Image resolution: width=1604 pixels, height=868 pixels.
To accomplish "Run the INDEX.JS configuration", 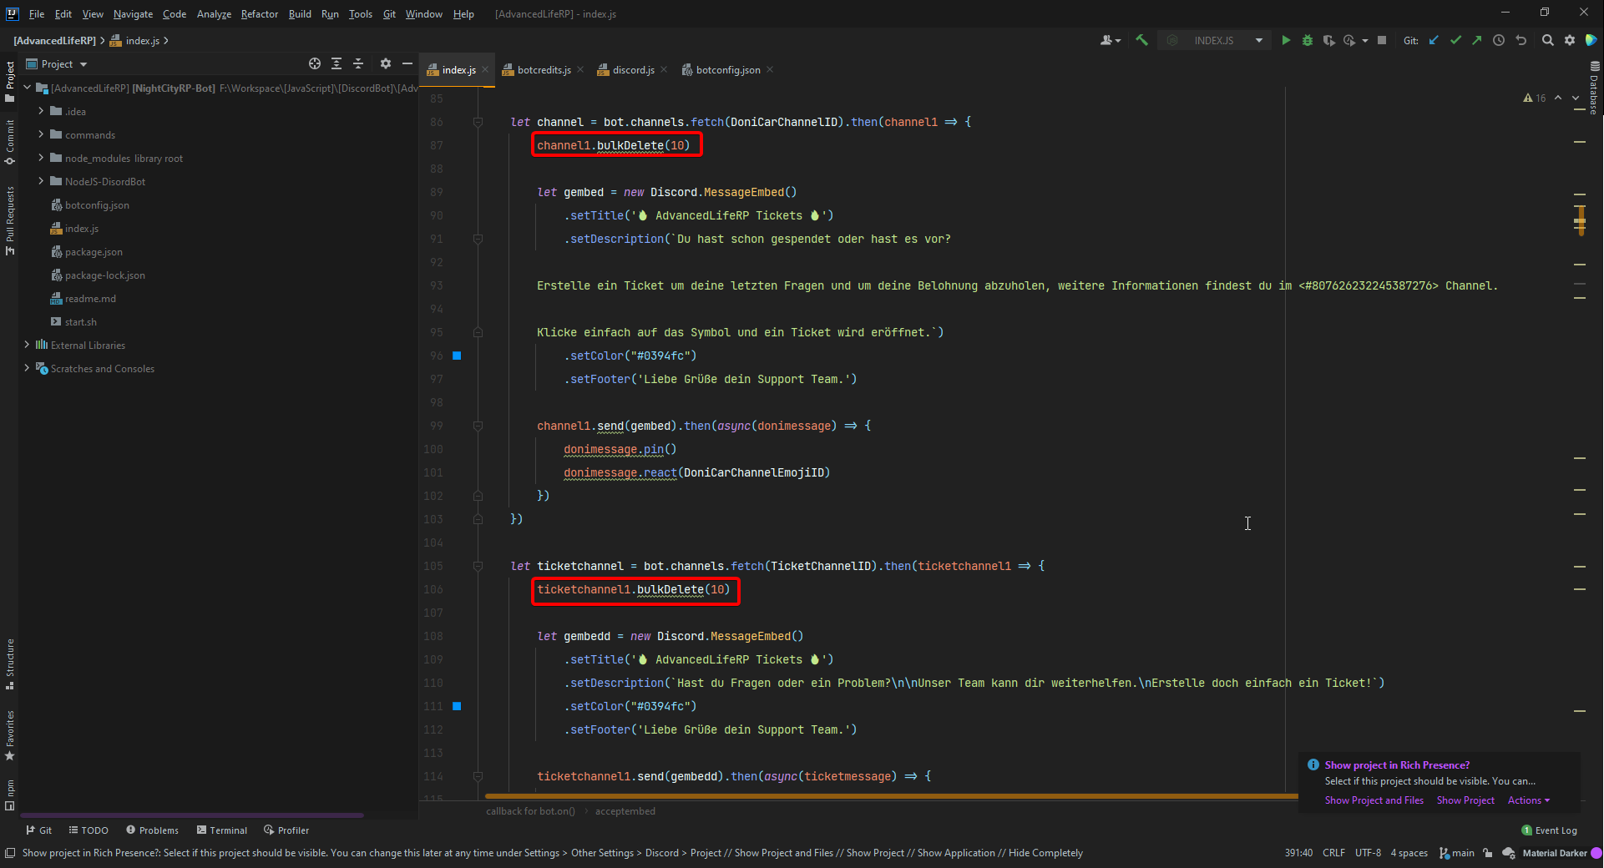I will [x=1286, y=40].
